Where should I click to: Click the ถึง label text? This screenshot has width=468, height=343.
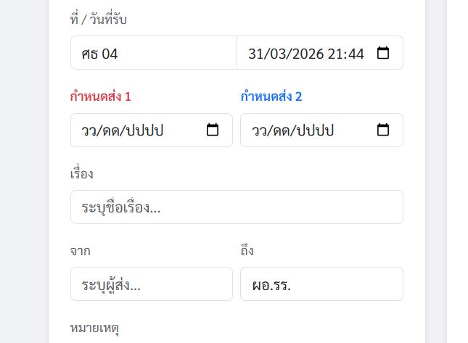coord(247,251)
